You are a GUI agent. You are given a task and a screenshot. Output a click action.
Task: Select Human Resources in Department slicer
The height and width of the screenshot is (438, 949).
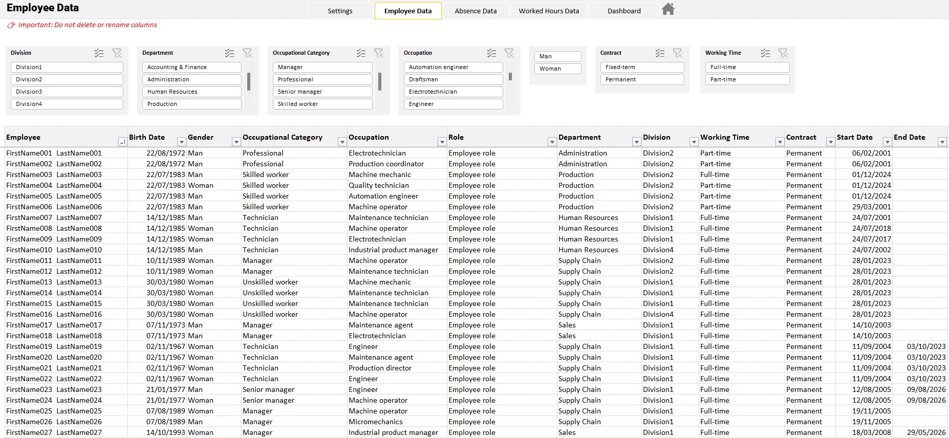tap(191, 92)
